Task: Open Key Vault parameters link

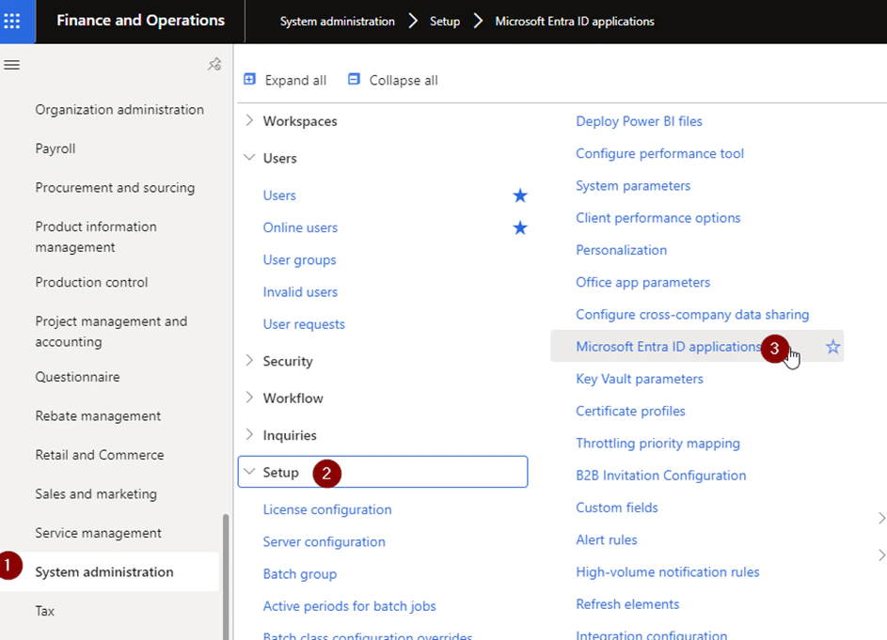Action: point(640,379)
